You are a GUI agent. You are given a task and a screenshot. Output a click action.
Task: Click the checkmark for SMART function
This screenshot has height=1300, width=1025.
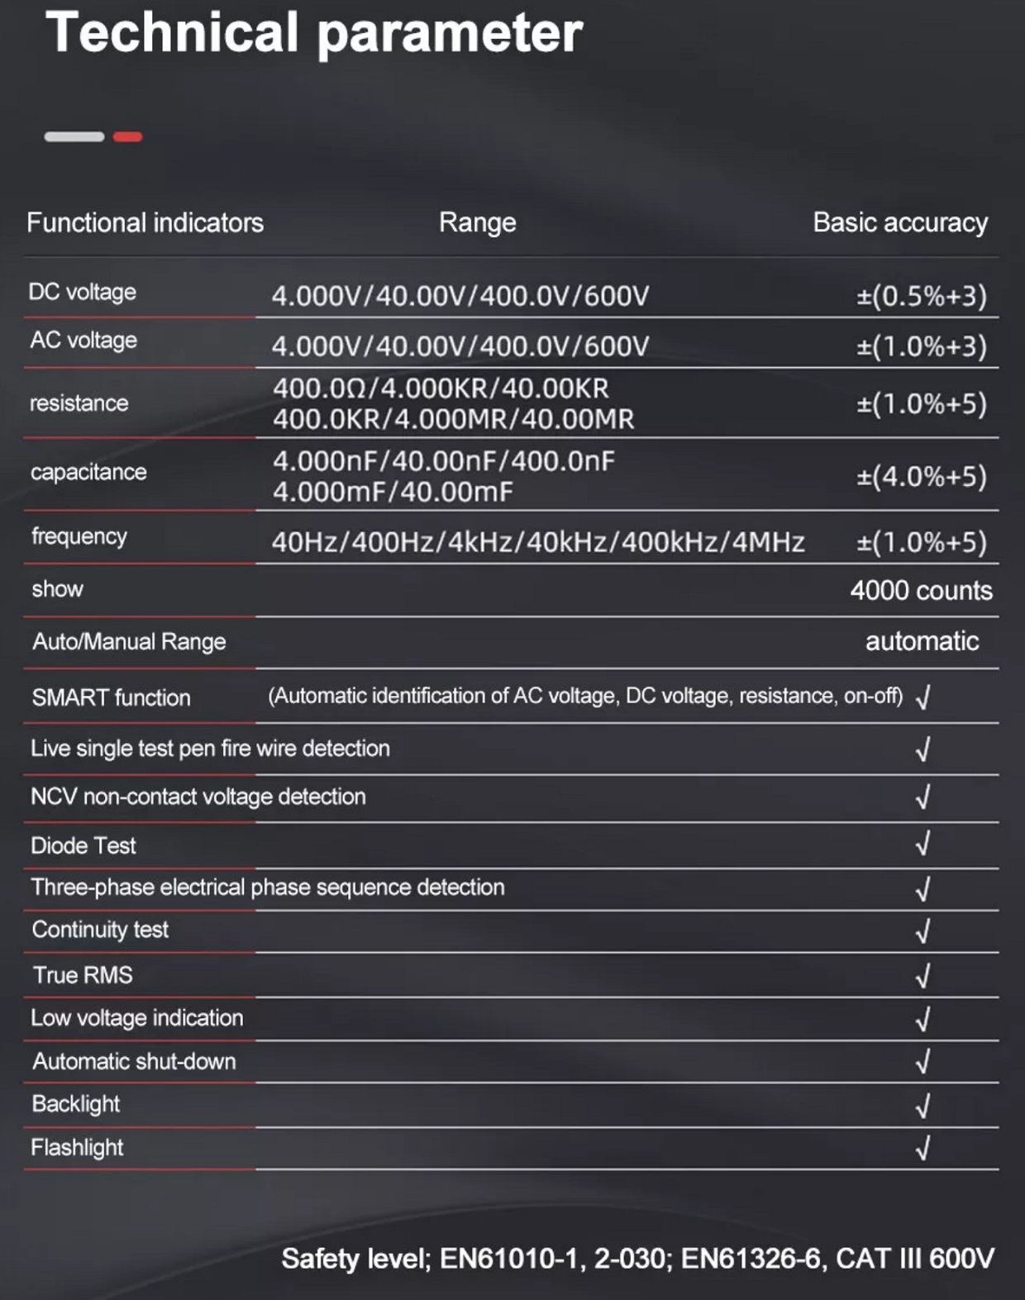pos(923,698)
